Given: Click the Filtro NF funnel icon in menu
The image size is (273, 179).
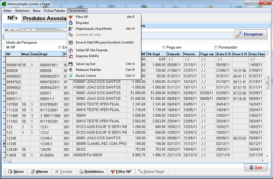Looking at the screenshot, I should [71, 17].
